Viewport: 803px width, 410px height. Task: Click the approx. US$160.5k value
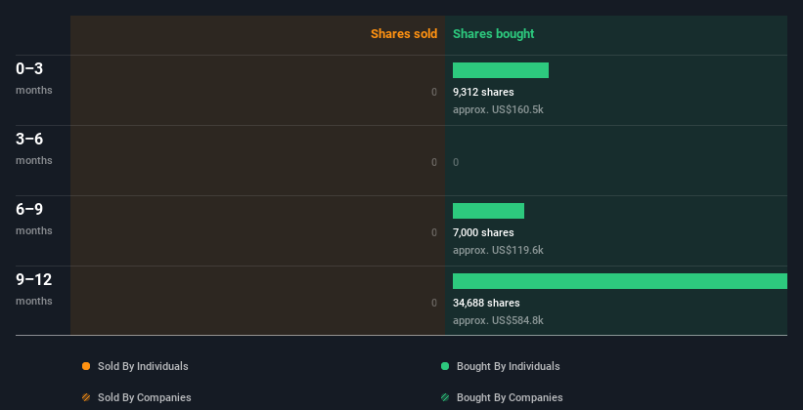click(x=498, y=109)
